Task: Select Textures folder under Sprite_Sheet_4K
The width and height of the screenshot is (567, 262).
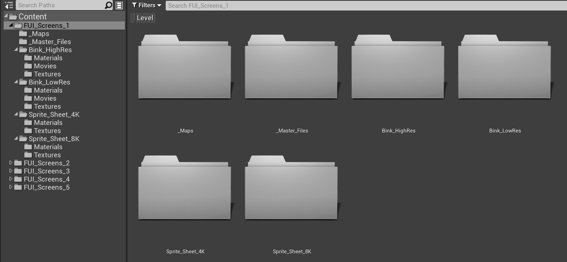Action: 47,131
